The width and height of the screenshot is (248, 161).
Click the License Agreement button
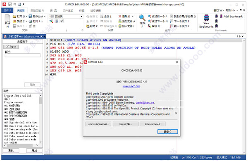click(x=98, y=124)
